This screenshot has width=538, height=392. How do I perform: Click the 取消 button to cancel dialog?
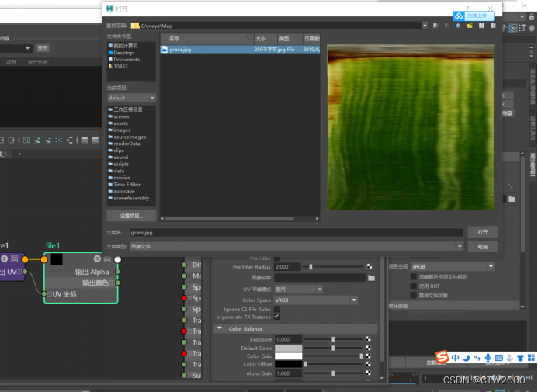483,247
